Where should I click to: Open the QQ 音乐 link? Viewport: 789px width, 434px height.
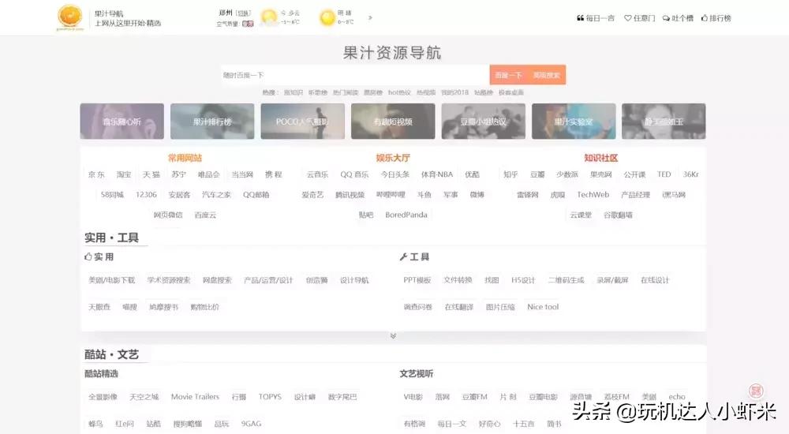(x=354, y=174)
